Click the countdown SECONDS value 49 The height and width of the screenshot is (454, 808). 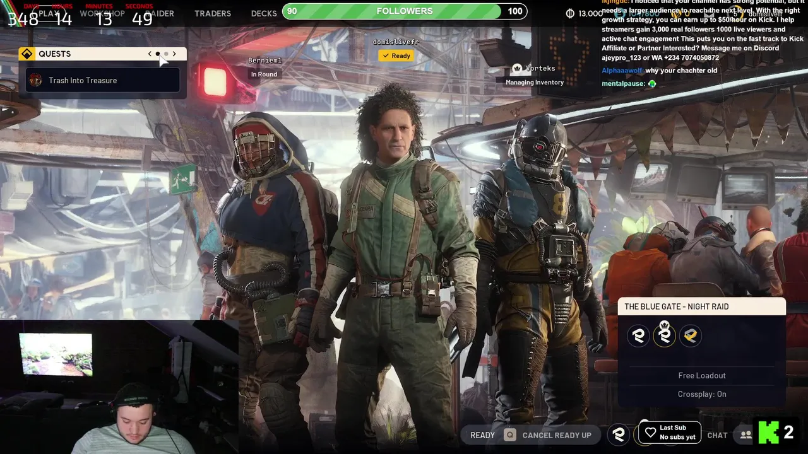click(x=142, y=18)
